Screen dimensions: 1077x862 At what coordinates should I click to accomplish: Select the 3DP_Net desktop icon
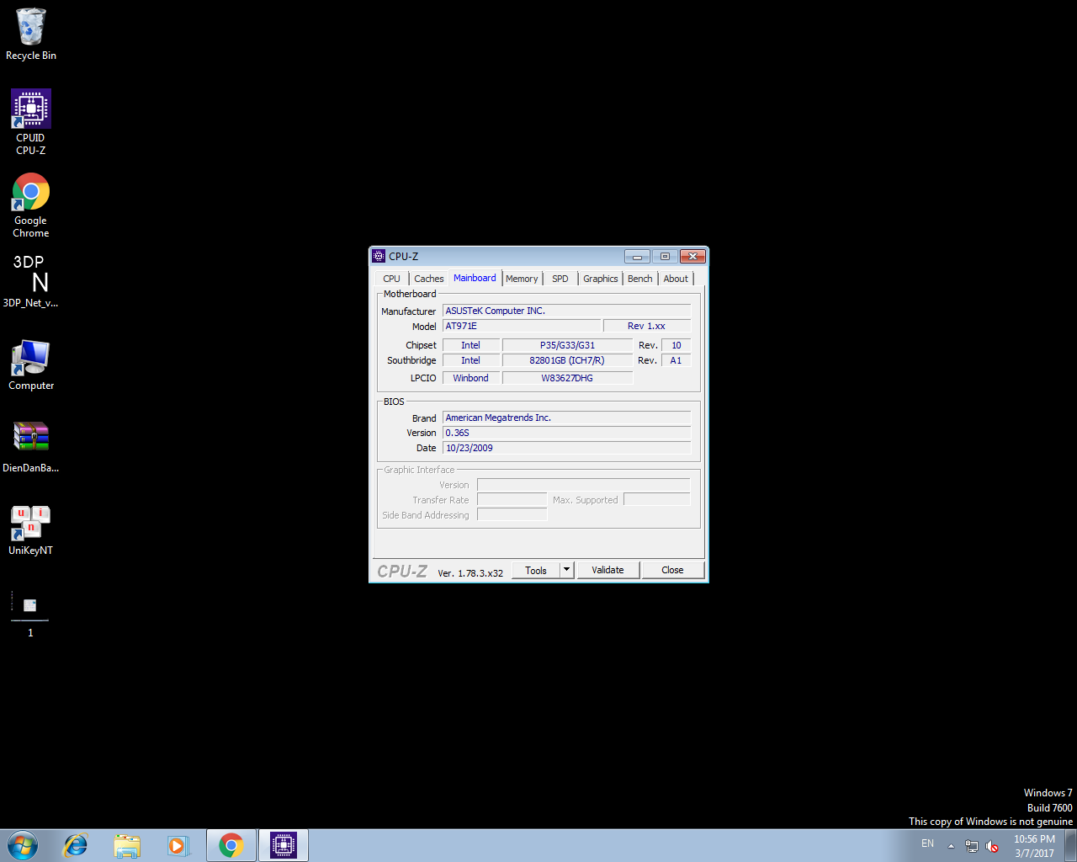[x=31, y=281]
